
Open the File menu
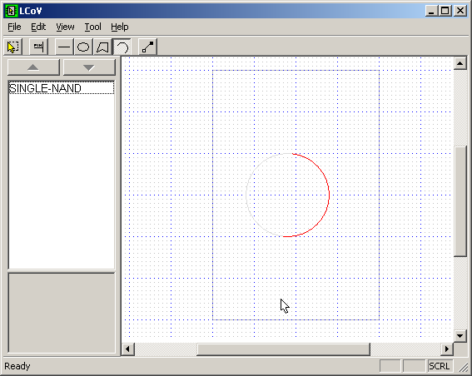[x=14, y=27]
